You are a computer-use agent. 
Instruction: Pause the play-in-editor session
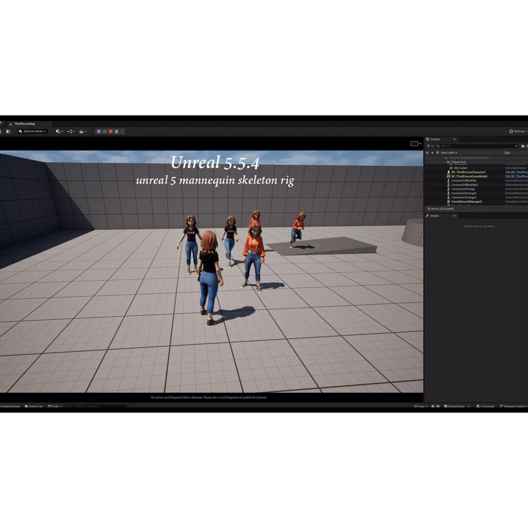click(99, 132)
